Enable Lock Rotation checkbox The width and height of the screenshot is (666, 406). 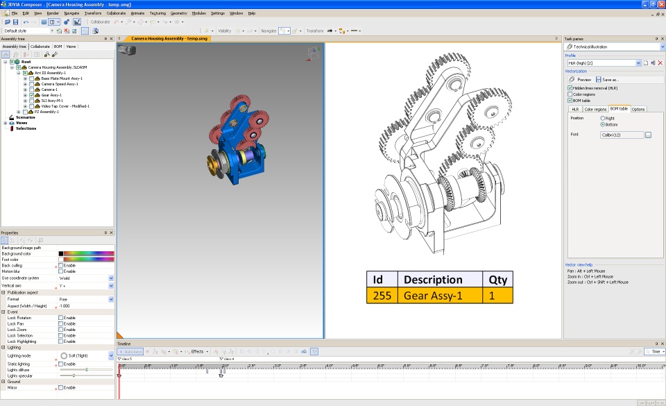coord(61,318)
